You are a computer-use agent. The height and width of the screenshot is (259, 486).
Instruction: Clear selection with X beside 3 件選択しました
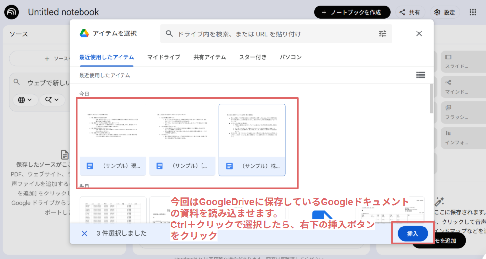(84, 233)
